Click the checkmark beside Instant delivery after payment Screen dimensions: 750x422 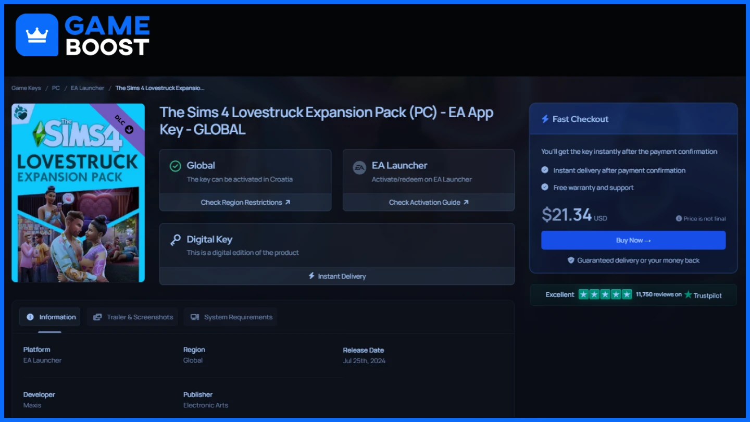(x=545, y=170)
